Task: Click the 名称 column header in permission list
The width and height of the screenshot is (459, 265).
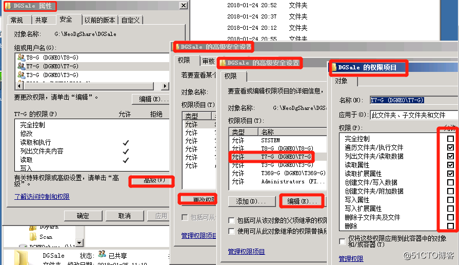Action: tap(292, 132)
